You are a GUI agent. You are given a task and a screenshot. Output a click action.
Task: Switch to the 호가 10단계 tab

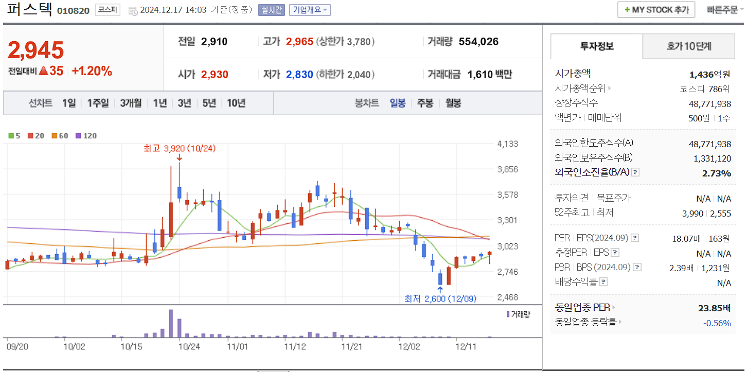point(688,46)
